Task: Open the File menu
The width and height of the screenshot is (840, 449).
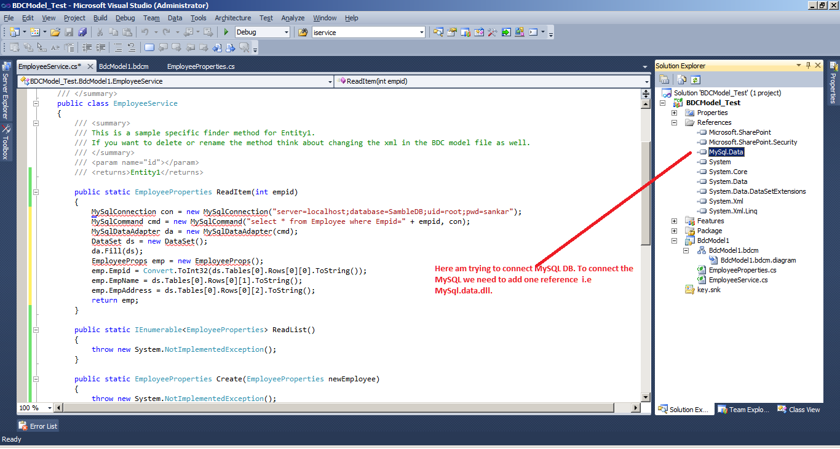Action: coord(9,18)
